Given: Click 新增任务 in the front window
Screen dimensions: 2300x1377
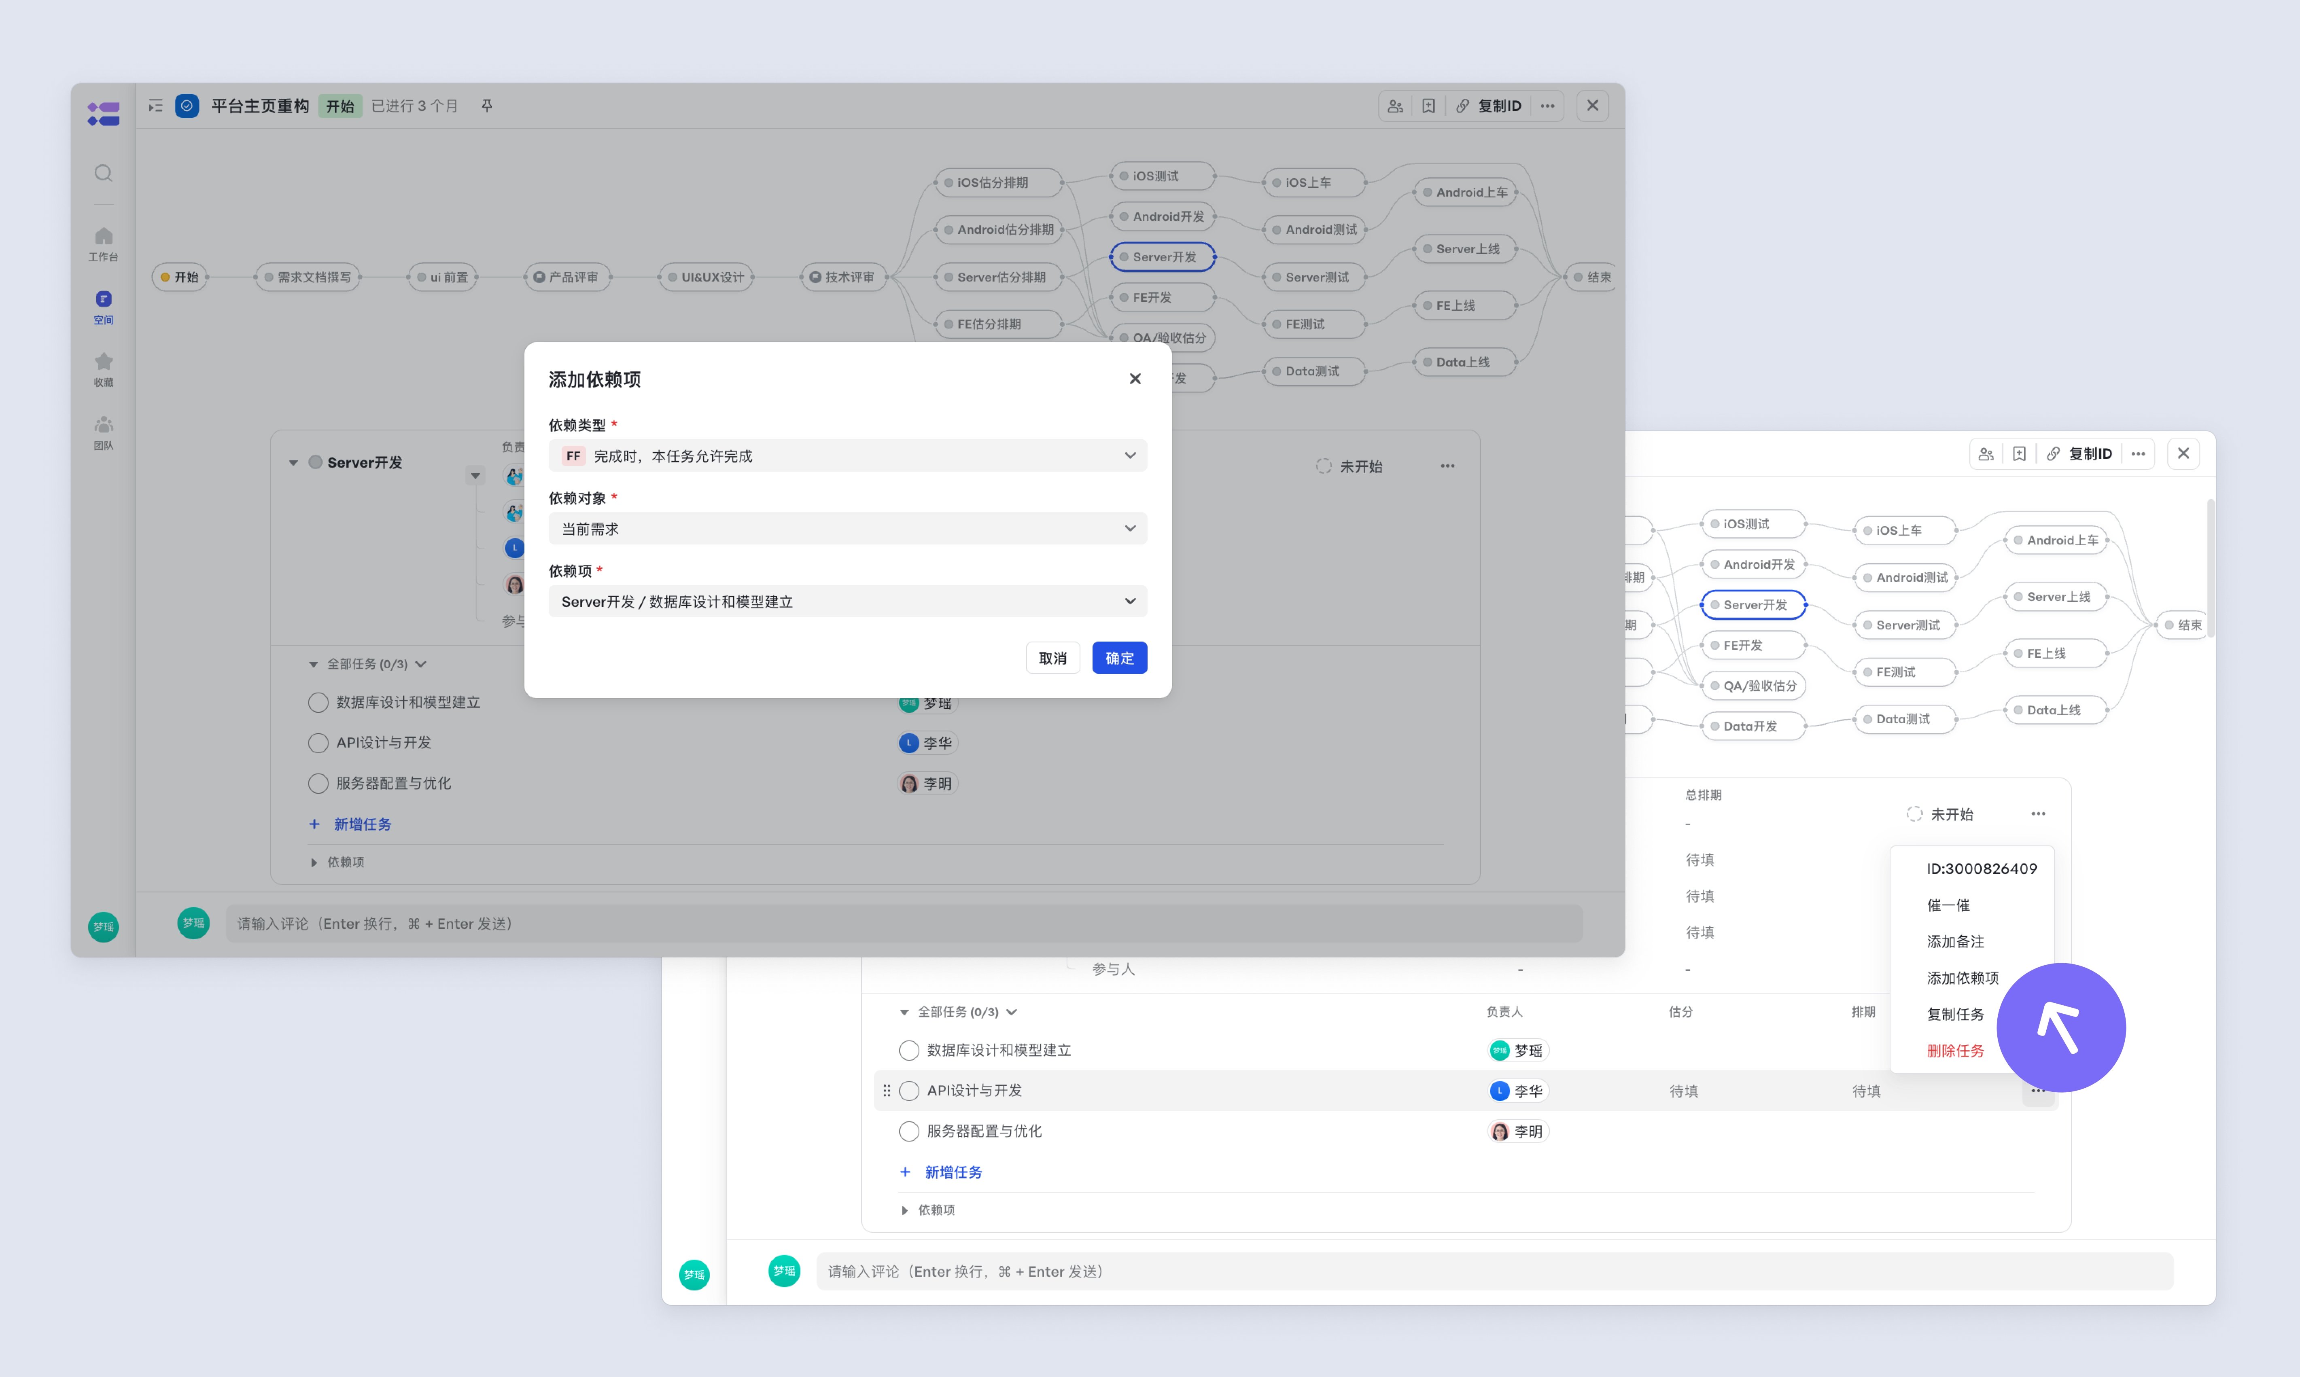Looking at the screenshot, I should click(351, 824).
